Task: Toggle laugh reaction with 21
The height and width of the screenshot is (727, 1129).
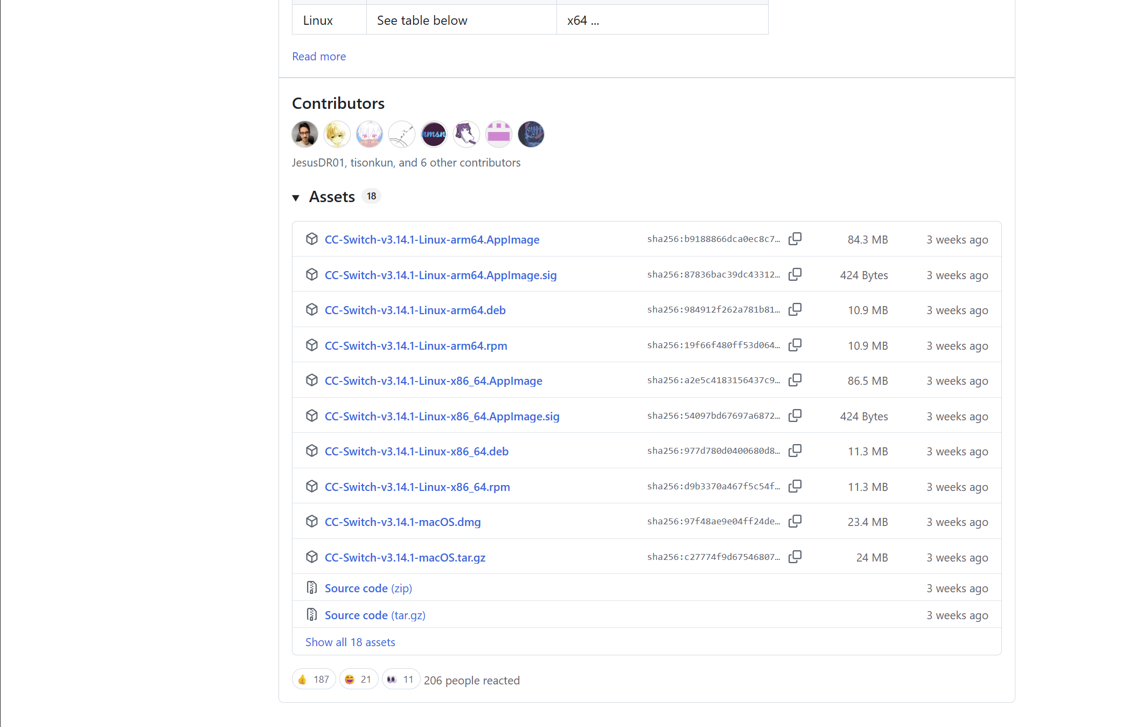Action: tap(359, 679)
